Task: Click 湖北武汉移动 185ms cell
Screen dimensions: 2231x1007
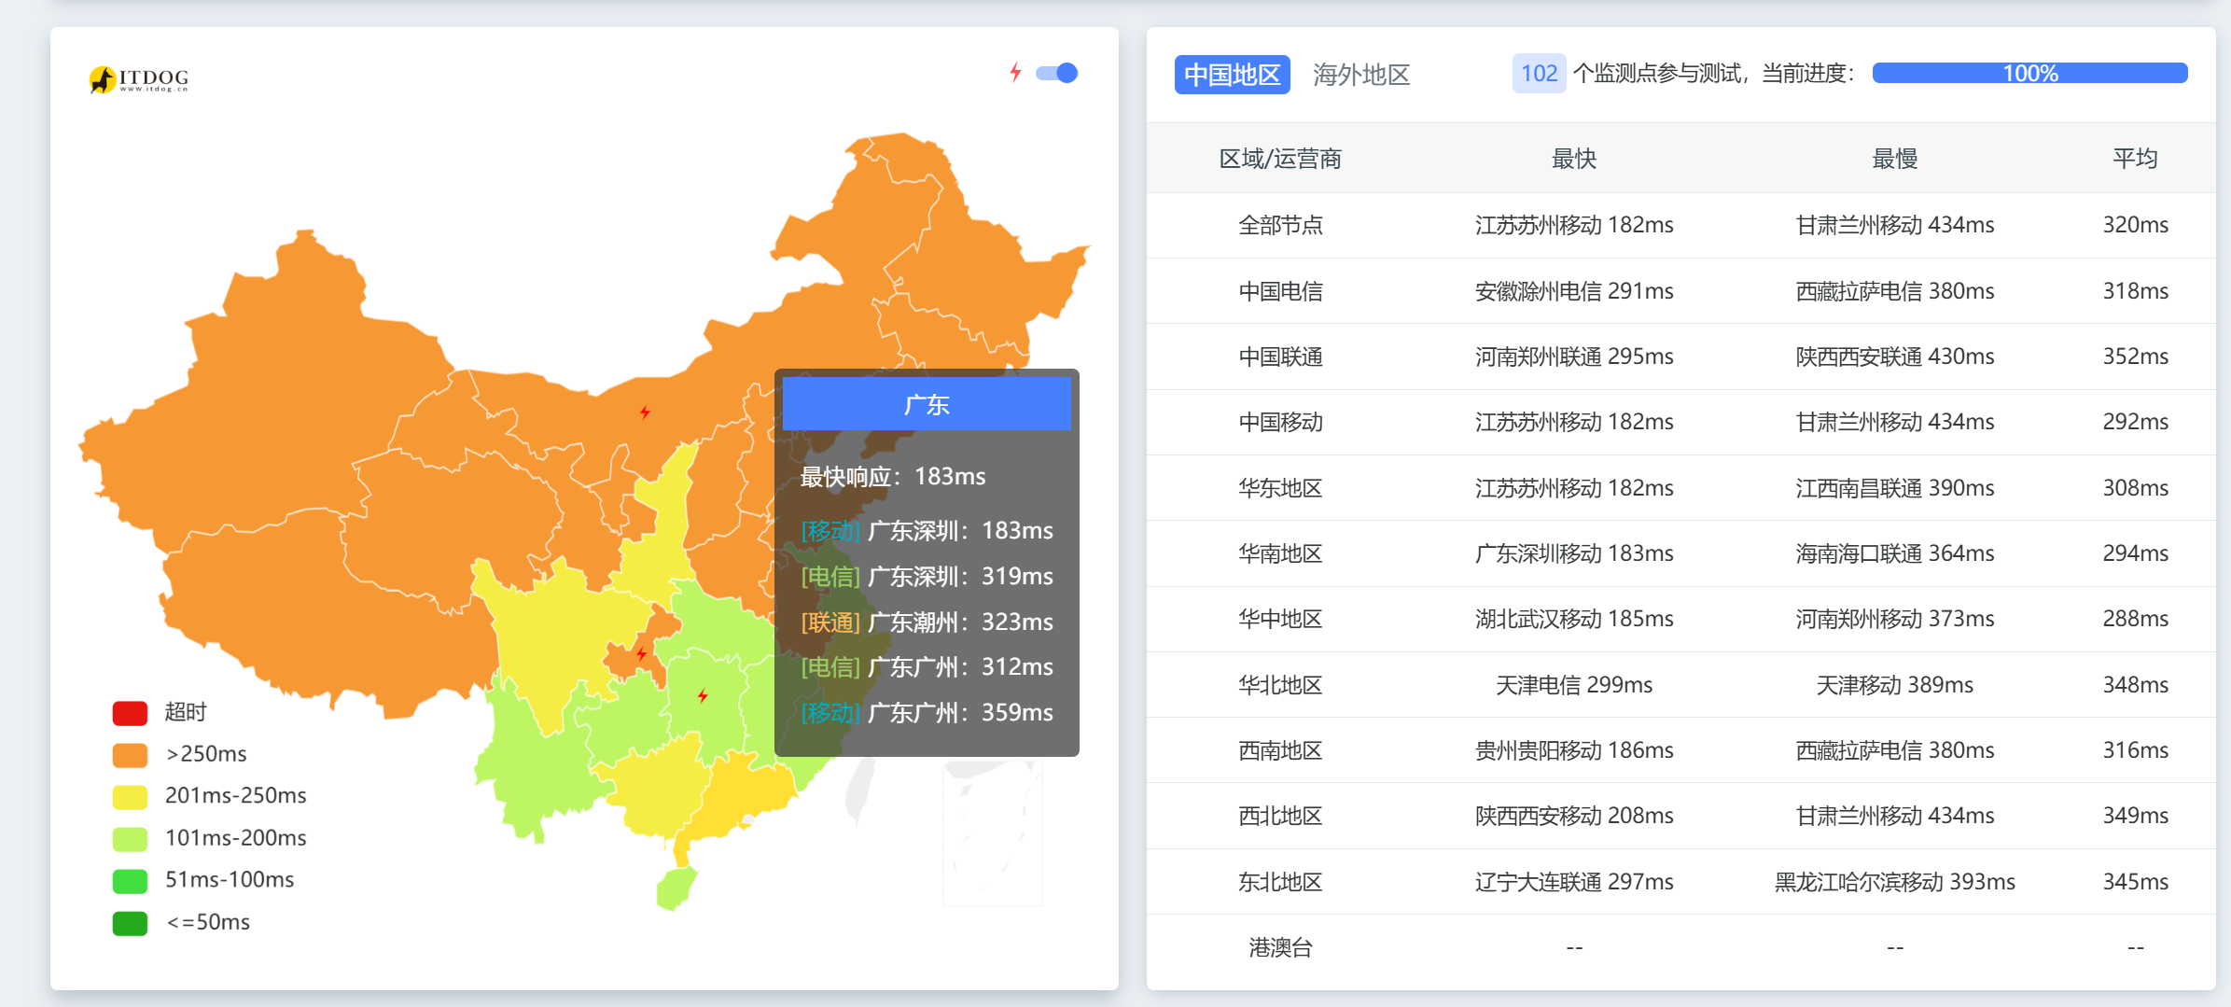Action: (x=1574, y=619)
